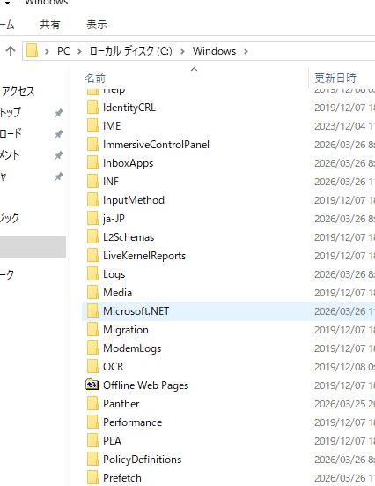Select the LiveKernelReports folder icon
The width and height of the screenshot is (375, 486).
point(92,256)
